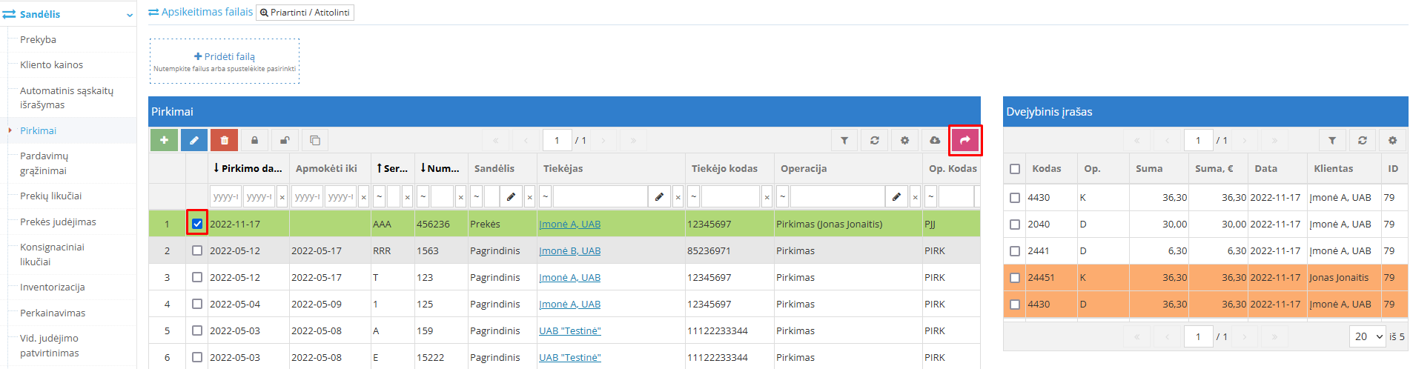Click the Pridėti failą upload area
1413x369 pixels.
pyautogui.click(x=225, y=61)
